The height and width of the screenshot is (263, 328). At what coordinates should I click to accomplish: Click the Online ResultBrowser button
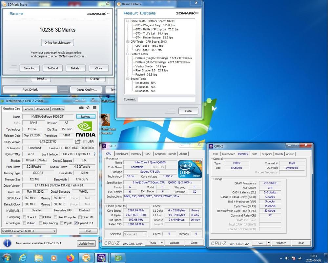tap(57, 42)
